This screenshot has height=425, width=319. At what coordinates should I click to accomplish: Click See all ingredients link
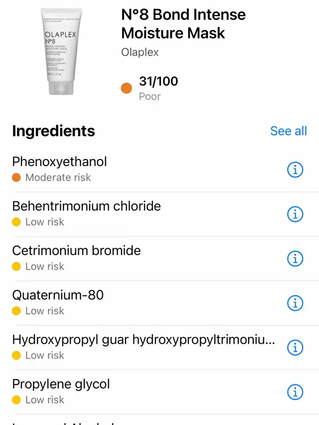coord(289,131)
